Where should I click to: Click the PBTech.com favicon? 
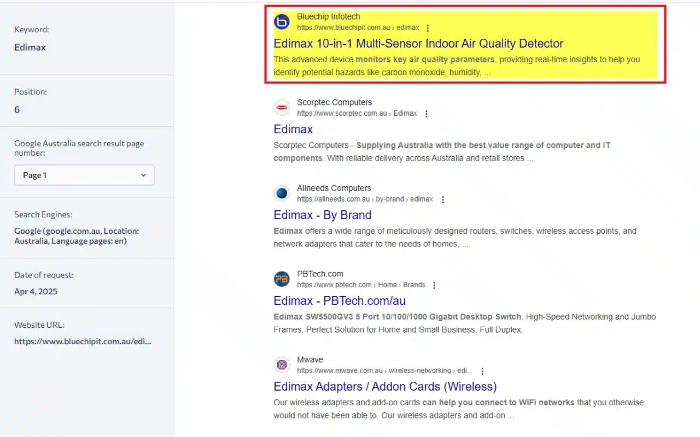(282, 279)
